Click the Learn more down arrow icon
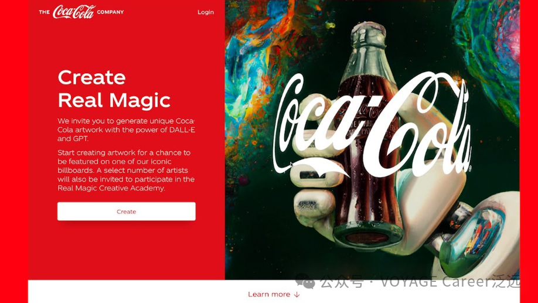Viewport: 538px width, 303px height. click(297, 295)
